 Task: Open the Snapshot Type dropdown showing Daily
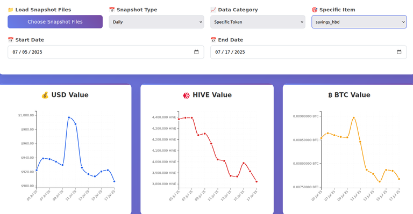click(x=156, y=22)
